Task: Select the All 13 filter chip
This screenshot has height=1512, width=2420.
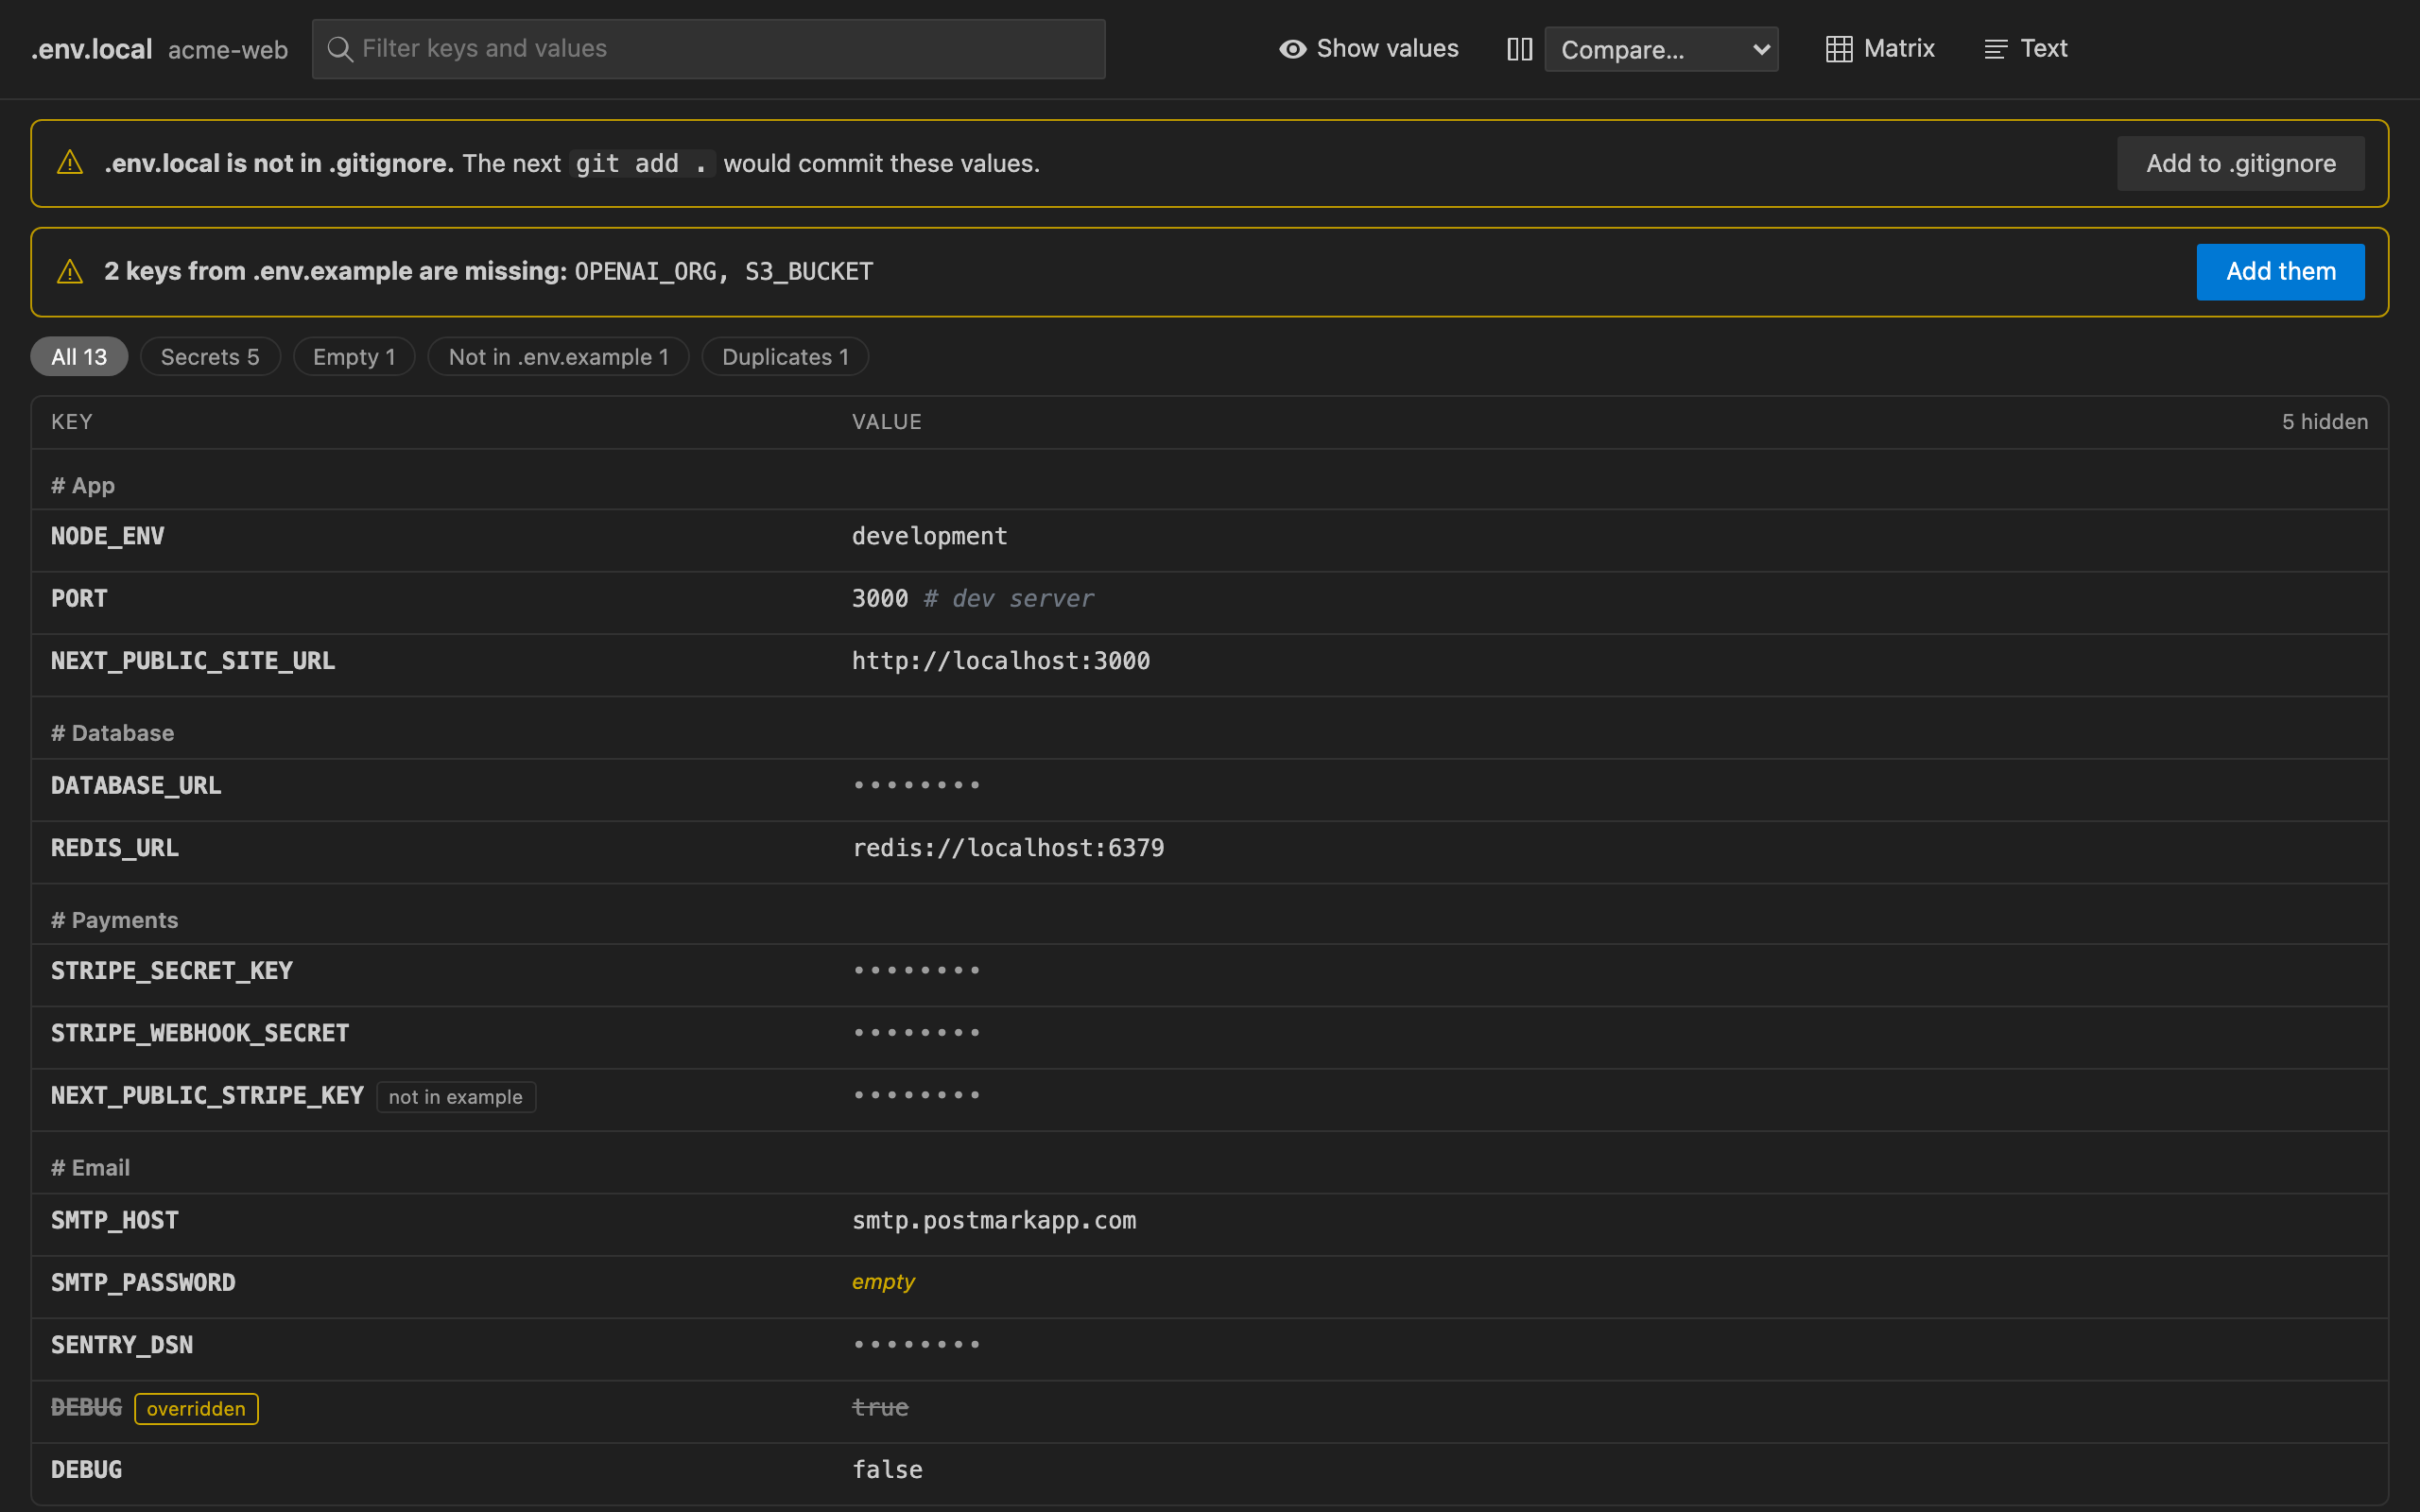Action: point(79,357)
